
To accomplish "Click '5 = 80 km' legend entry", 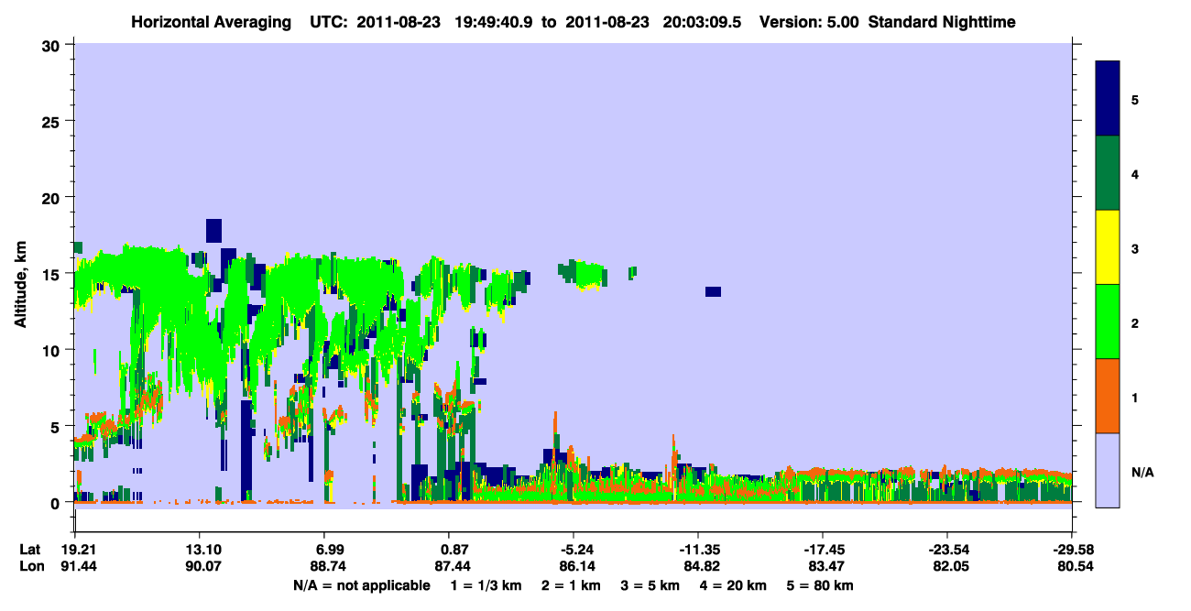I will pos(819,585).
